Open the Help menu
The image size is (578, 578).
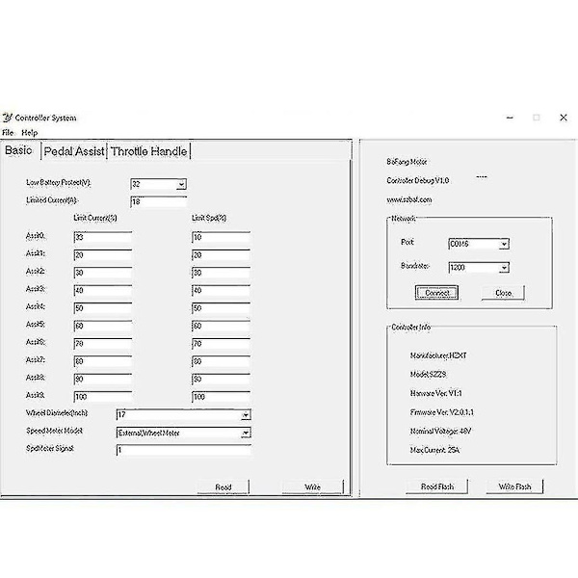click(x=30, y=133)
